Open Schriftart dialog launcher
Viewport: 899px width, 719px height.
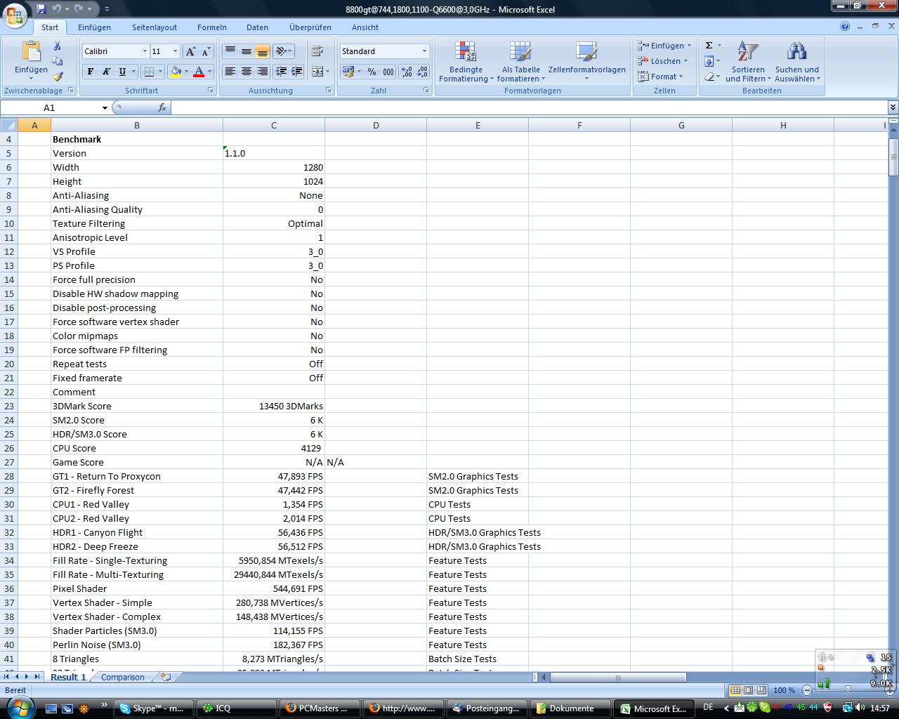point(211,91)
